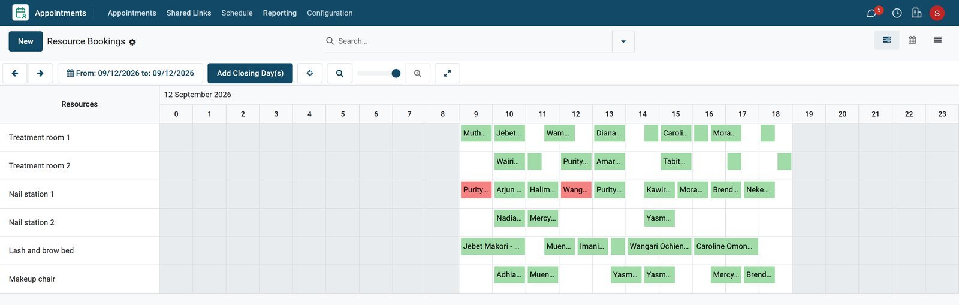
Task: Open the Nadia... booking on Nail station 2
Action: tap(509, 218)
